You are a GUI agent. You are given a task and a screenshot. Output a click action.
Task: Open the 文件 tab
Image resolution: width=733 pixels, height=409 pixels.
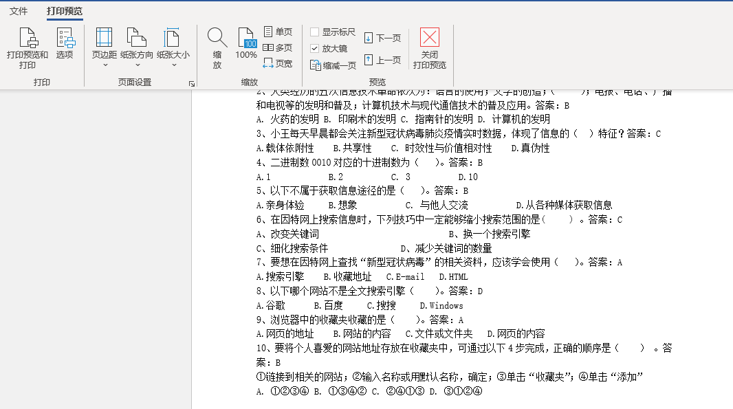click(x=19, y=11)
